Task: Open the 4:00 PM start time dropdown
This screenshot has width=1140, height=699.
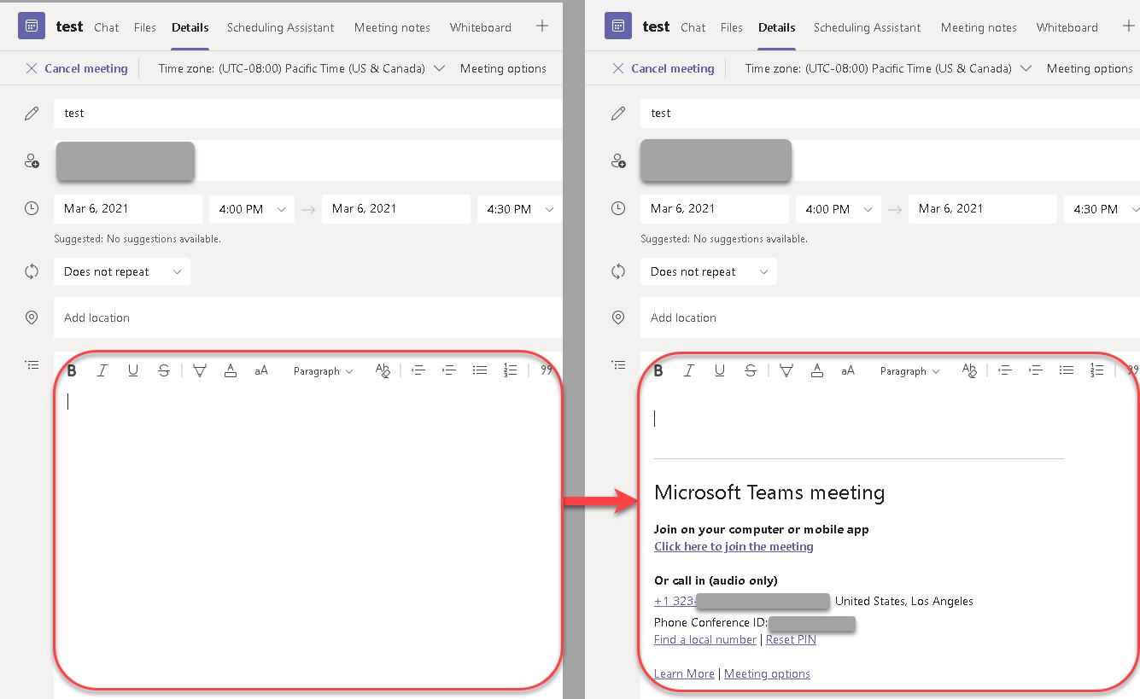Action: [251, 208]
